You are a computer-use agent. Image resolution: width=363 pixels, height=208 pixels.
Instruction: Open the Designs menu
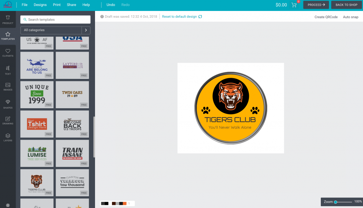pyautogui.click(x=40, y=5)
